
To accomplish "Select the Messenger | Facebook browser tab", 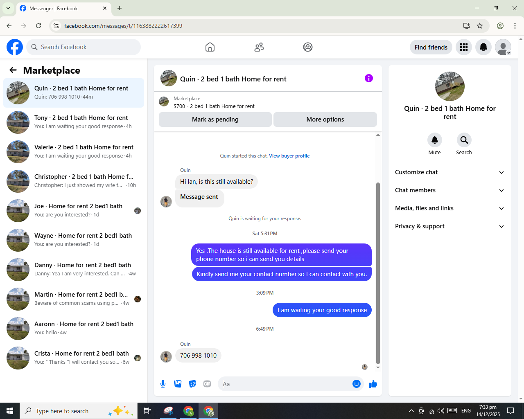I will pos(63,9).
